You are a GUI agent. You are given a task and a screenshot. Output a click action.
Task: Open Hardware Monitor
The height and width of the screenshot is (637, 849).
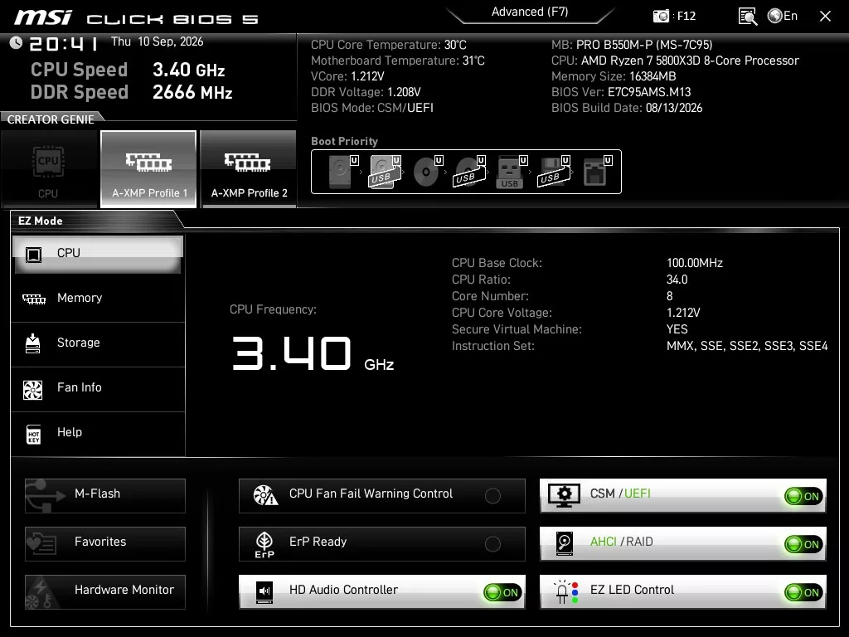click(x=105, y=592)
